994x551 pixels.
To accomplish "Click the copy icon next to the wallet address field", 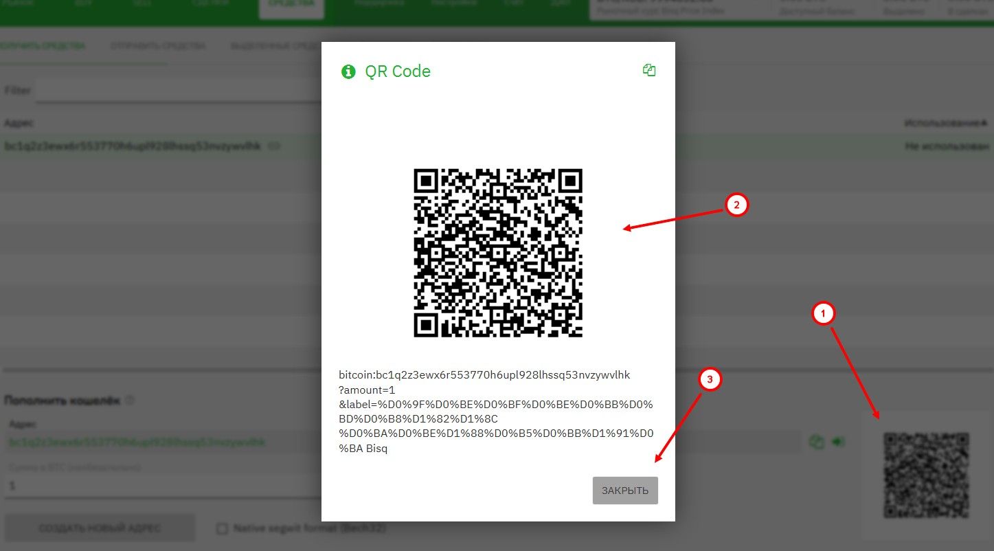I will tap(816, 442).
